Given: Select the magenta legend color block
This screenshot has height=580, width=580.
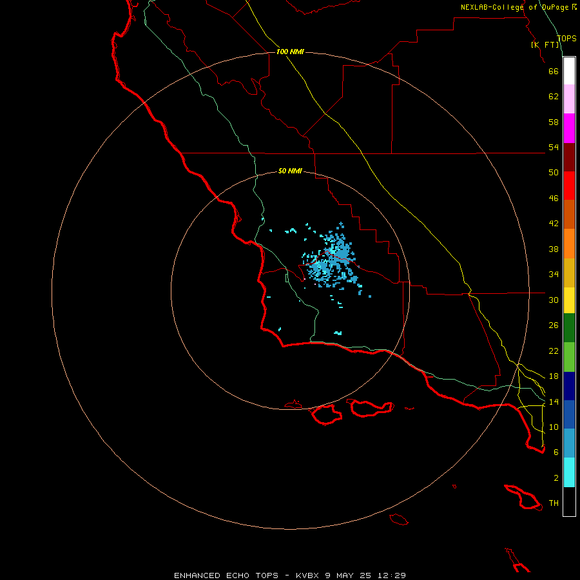Looking at the screenshot, I should pos(569,128).
